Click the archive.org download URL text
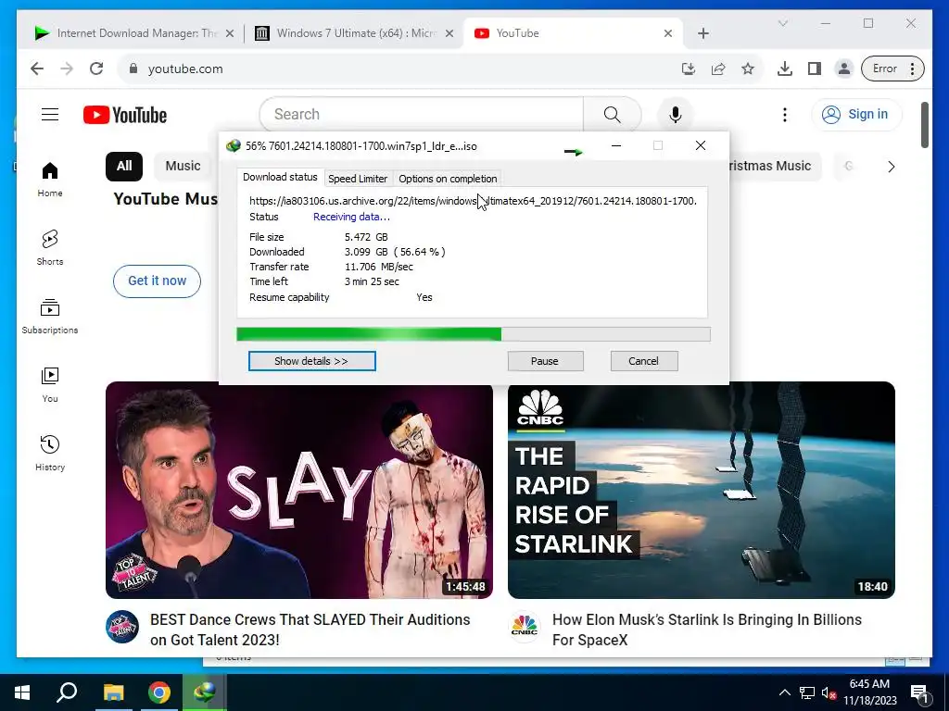Screen dimensions: 949x711 click(473, 201)
